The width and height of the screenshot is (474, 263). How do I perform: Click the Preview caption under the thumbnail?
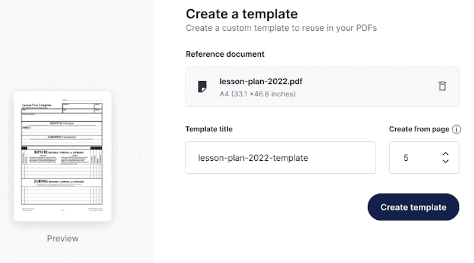pyautogui.click(x=63, y=239)
